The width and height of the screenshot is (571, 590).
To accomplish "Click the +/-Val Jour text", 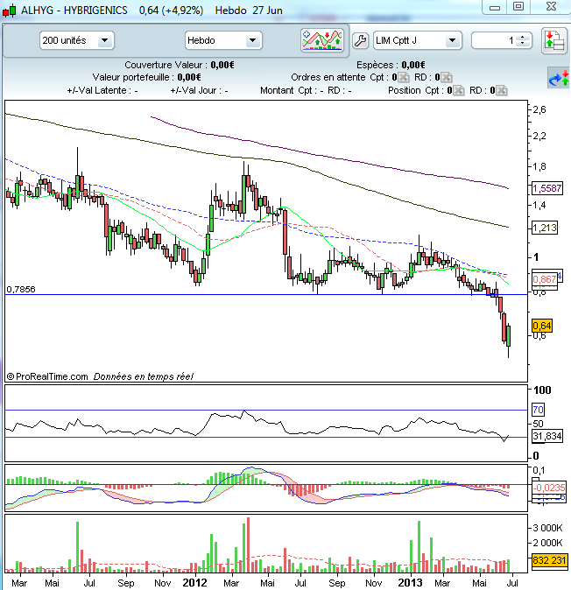I will click(199, 91).
